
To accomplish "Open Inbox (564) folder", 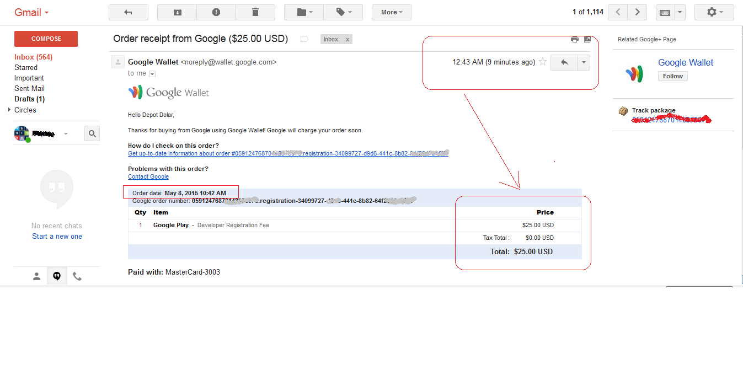I will point(33,57).
